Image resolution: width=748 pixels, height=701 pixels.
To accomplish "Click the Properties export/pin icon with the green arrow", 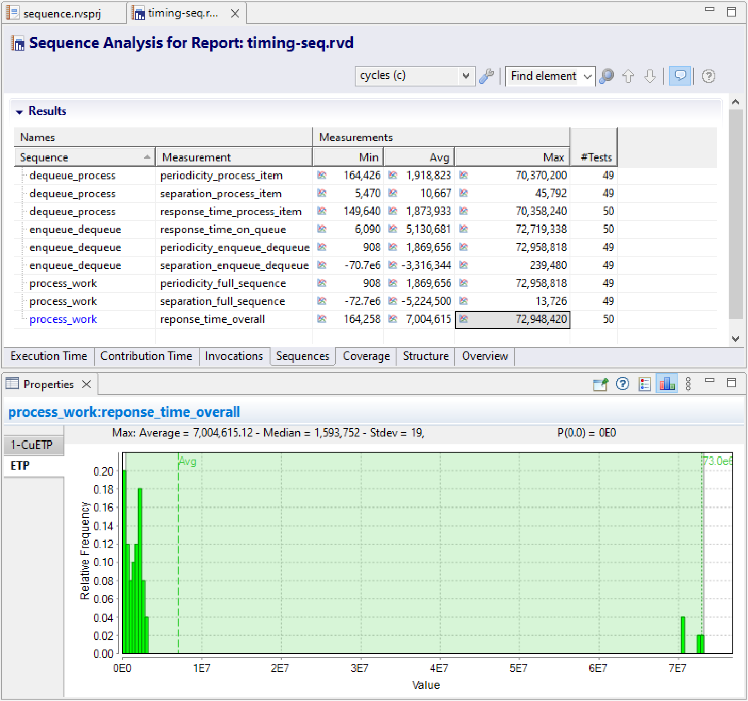I will pyautogui.click(x=601, y=384).
